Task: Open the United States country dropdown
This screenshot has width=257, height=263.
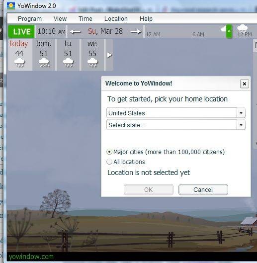Action: (x=176, y=113)
